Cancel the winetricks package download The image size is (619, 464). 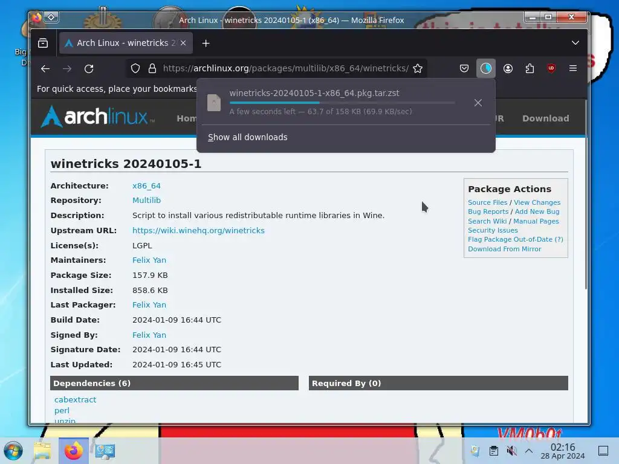pyautogui.click(x=478, y=103)
